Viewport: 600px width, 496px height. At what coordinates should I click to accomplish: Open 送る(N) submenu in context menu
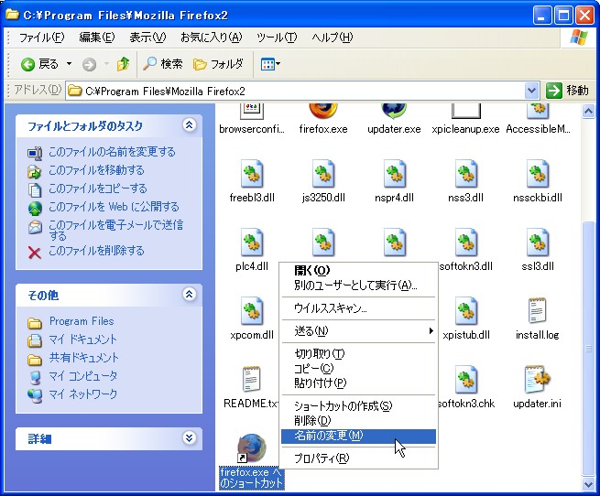[x=358, y=330]
